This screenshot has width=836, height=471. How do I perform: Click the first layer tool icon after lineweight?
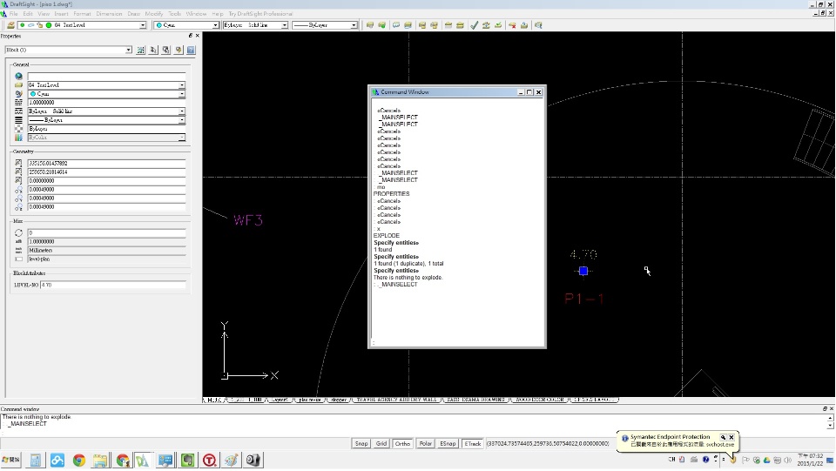tap(369, 25)
